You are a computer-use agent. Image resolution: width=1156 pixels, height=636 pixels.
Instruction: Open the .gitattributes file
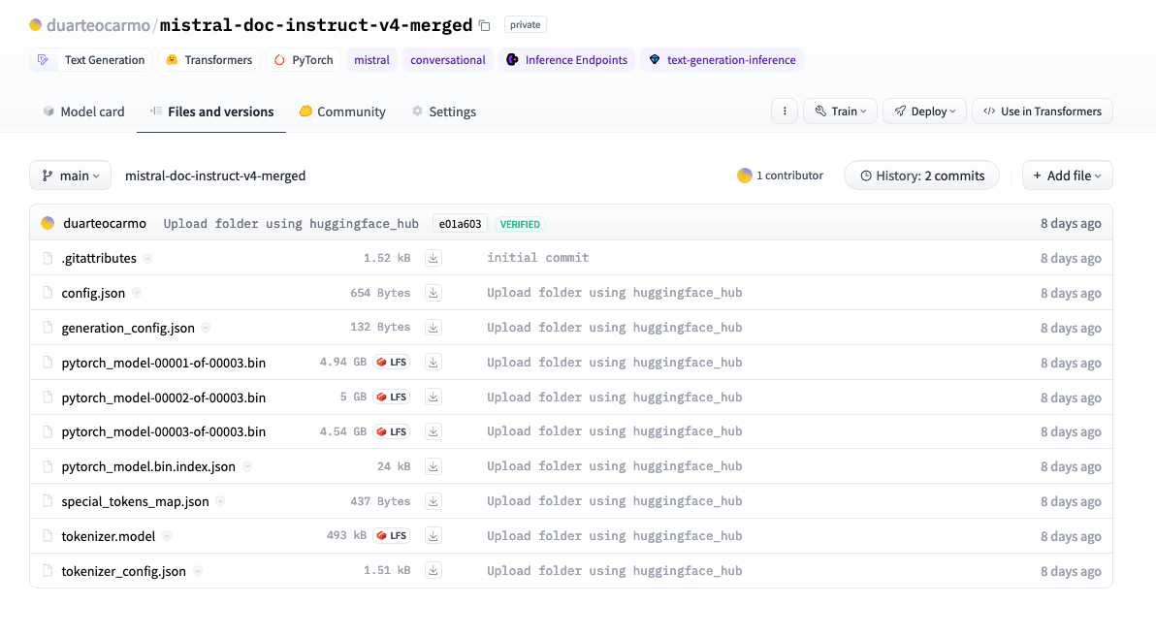(x=99, y=258)
